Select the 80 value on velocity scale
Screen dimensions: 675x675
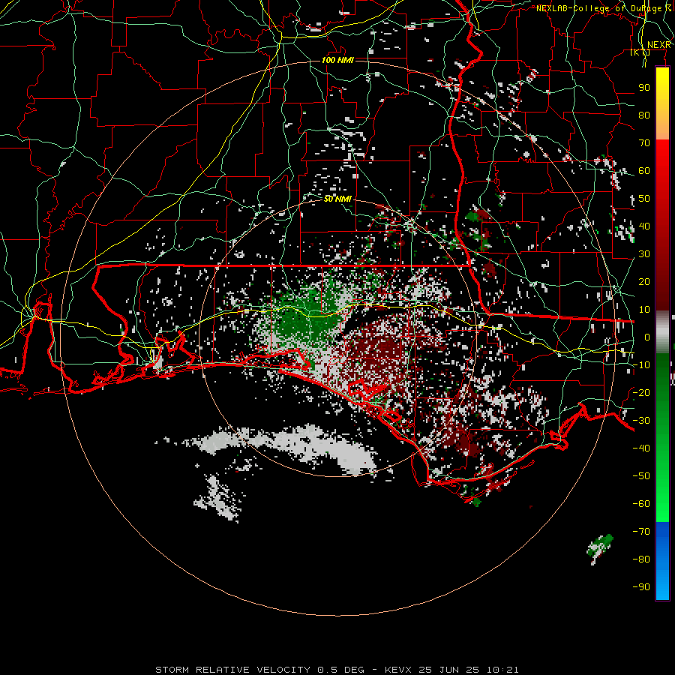(644, 115)
